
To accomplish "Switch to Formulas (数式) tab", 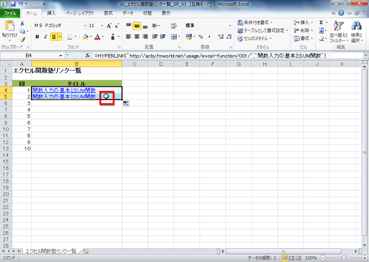I will click(108, 13).
